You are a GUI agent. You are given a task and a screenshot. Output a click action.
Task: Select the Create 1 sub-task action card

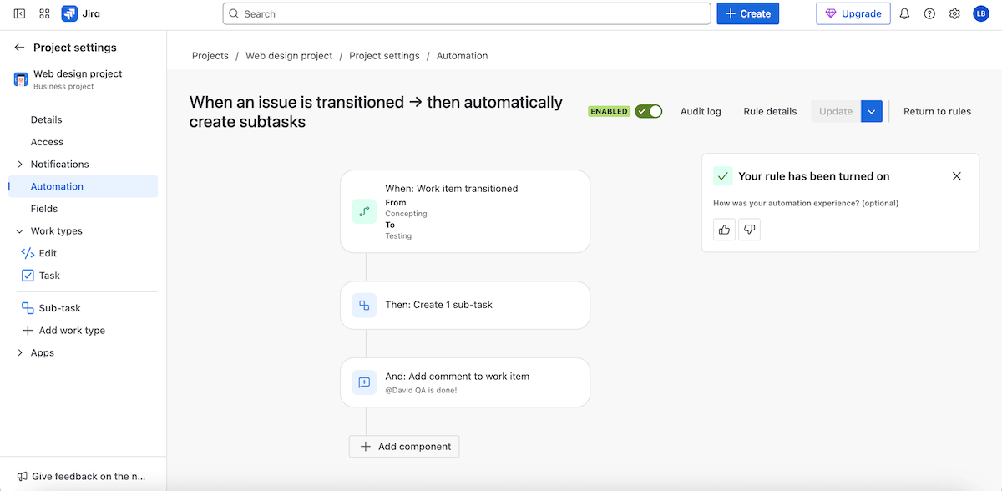tap(464, 305)
